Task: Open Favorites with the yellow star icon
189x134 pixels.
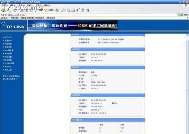Action: (49, 10)
